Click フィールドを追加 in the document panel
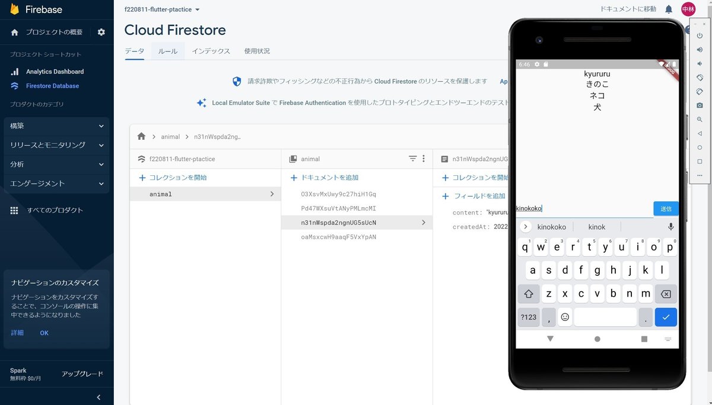Image resolution: width=712 pixels, height=405 pixels. click(474, 196)
